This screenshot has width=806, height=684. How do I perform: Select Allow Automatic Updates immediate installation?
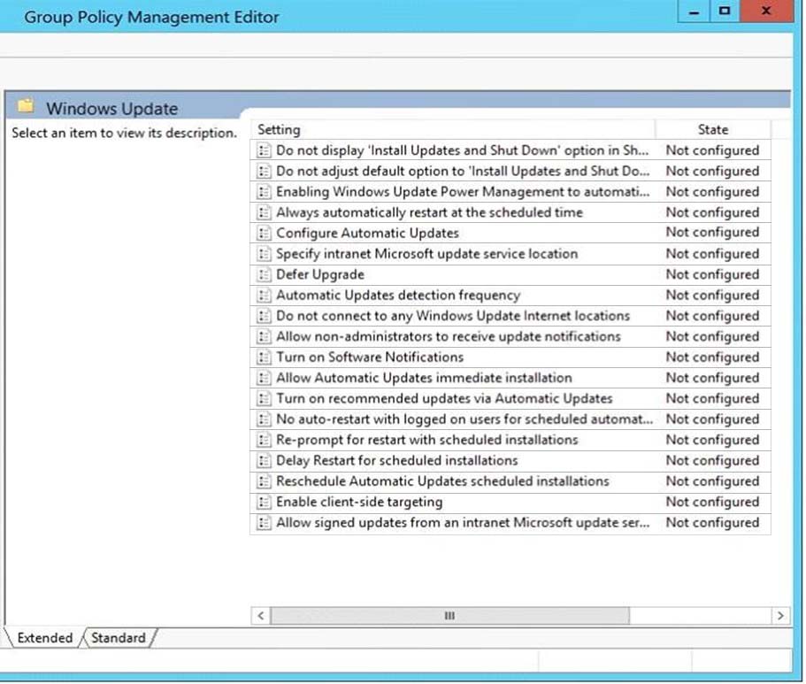coord(424,378)
